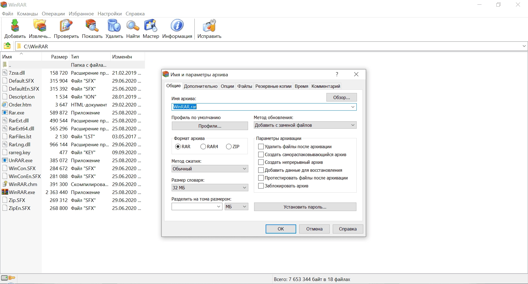Click the RarExt64.dll file icon
This screenshot has width=528, height=284.
[5, 128]
